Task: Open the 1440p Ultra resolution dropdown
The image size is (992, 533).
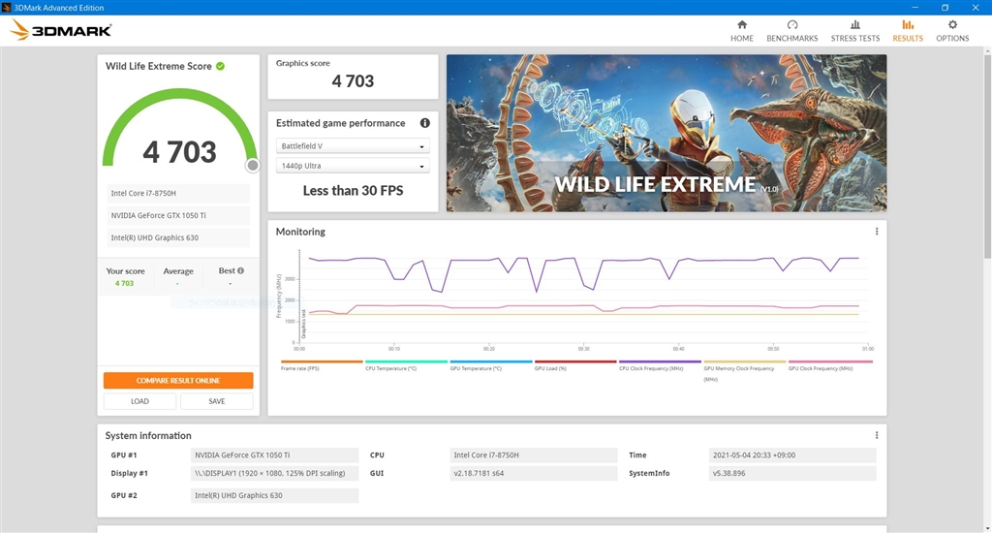Action: tap(353, 166)
